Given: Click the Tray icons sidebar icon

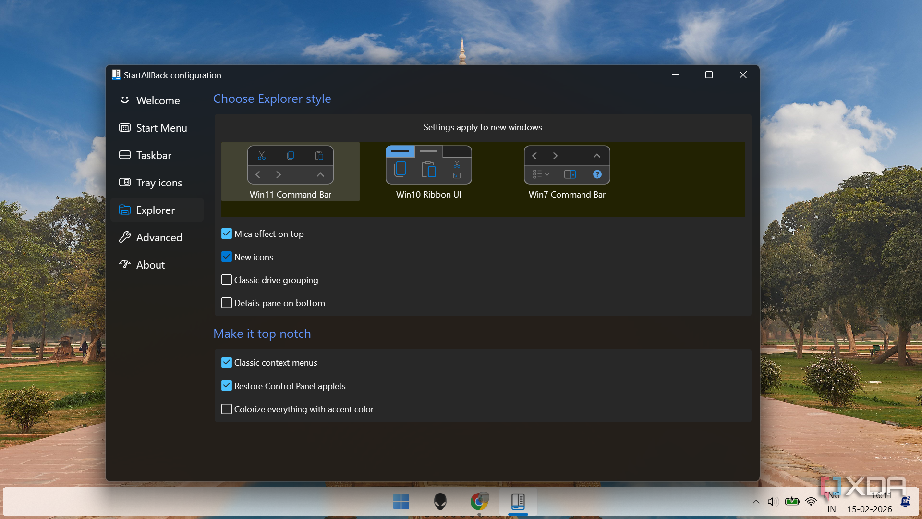Looking at the screenshot, I should (125, 182).
